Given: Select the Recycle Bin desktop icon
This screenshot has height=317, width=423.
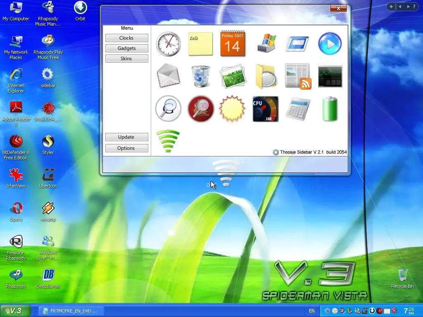Looking at the screenshot, I should [x=402, y=279].
